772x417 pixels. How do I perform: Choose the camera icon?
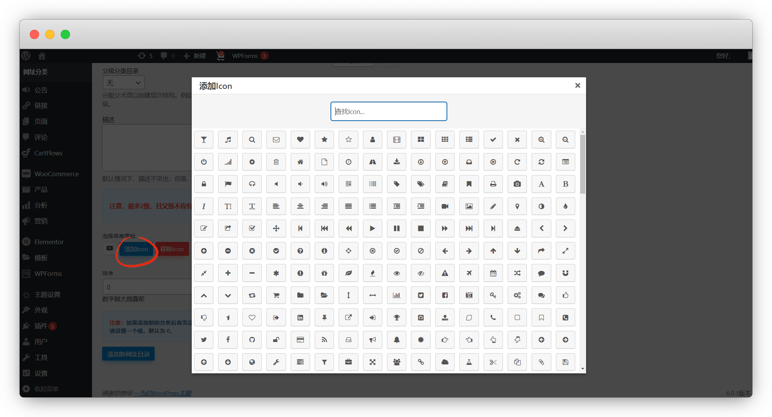click(x=517, y=184)
